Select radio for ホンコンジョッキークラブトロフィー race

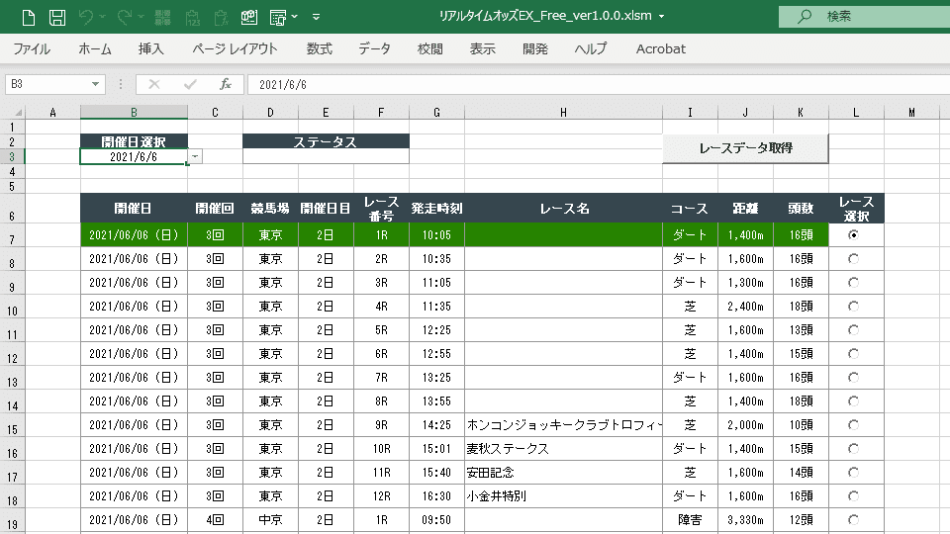click(854, 425)
